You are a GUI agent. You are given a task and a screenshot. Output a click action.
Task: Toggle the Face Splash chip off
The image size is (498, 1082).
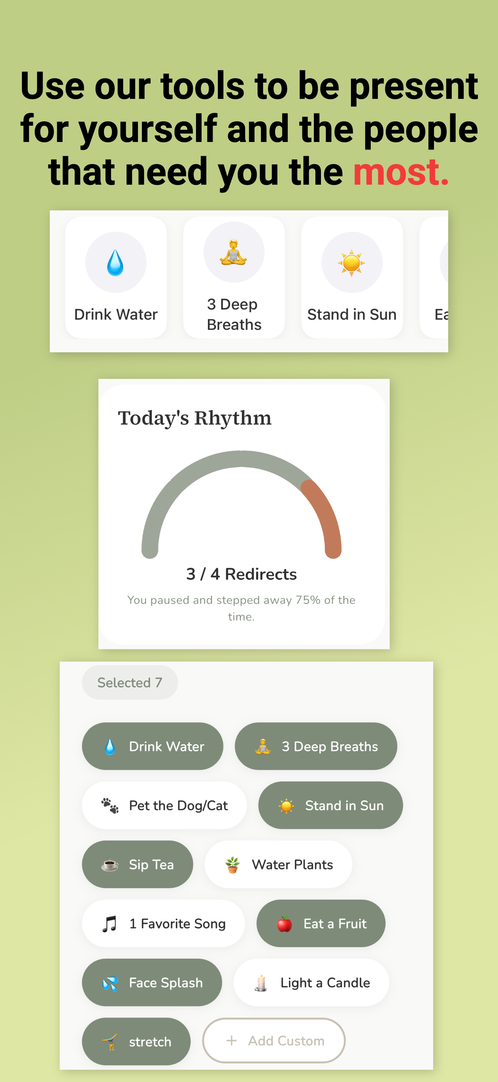[152, 982]
